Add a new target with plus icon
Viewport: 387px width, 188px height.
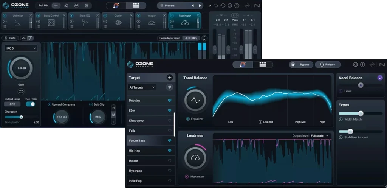(170, 78)
